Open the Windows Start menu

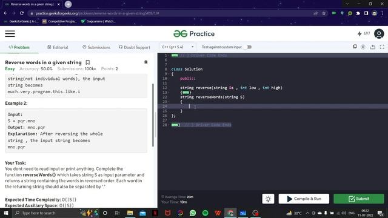click(5, 213)
